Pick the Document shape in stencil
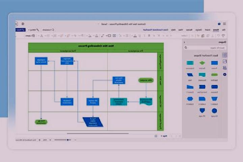The width and height of the screenshot is (243, 162). coord(202,75)
